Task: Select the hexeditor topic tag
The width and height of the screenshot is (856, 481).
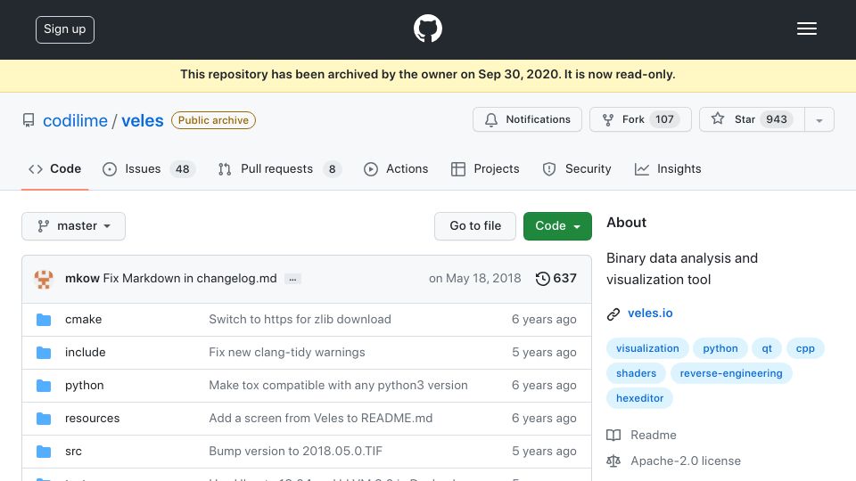Action: pos(640,399)
